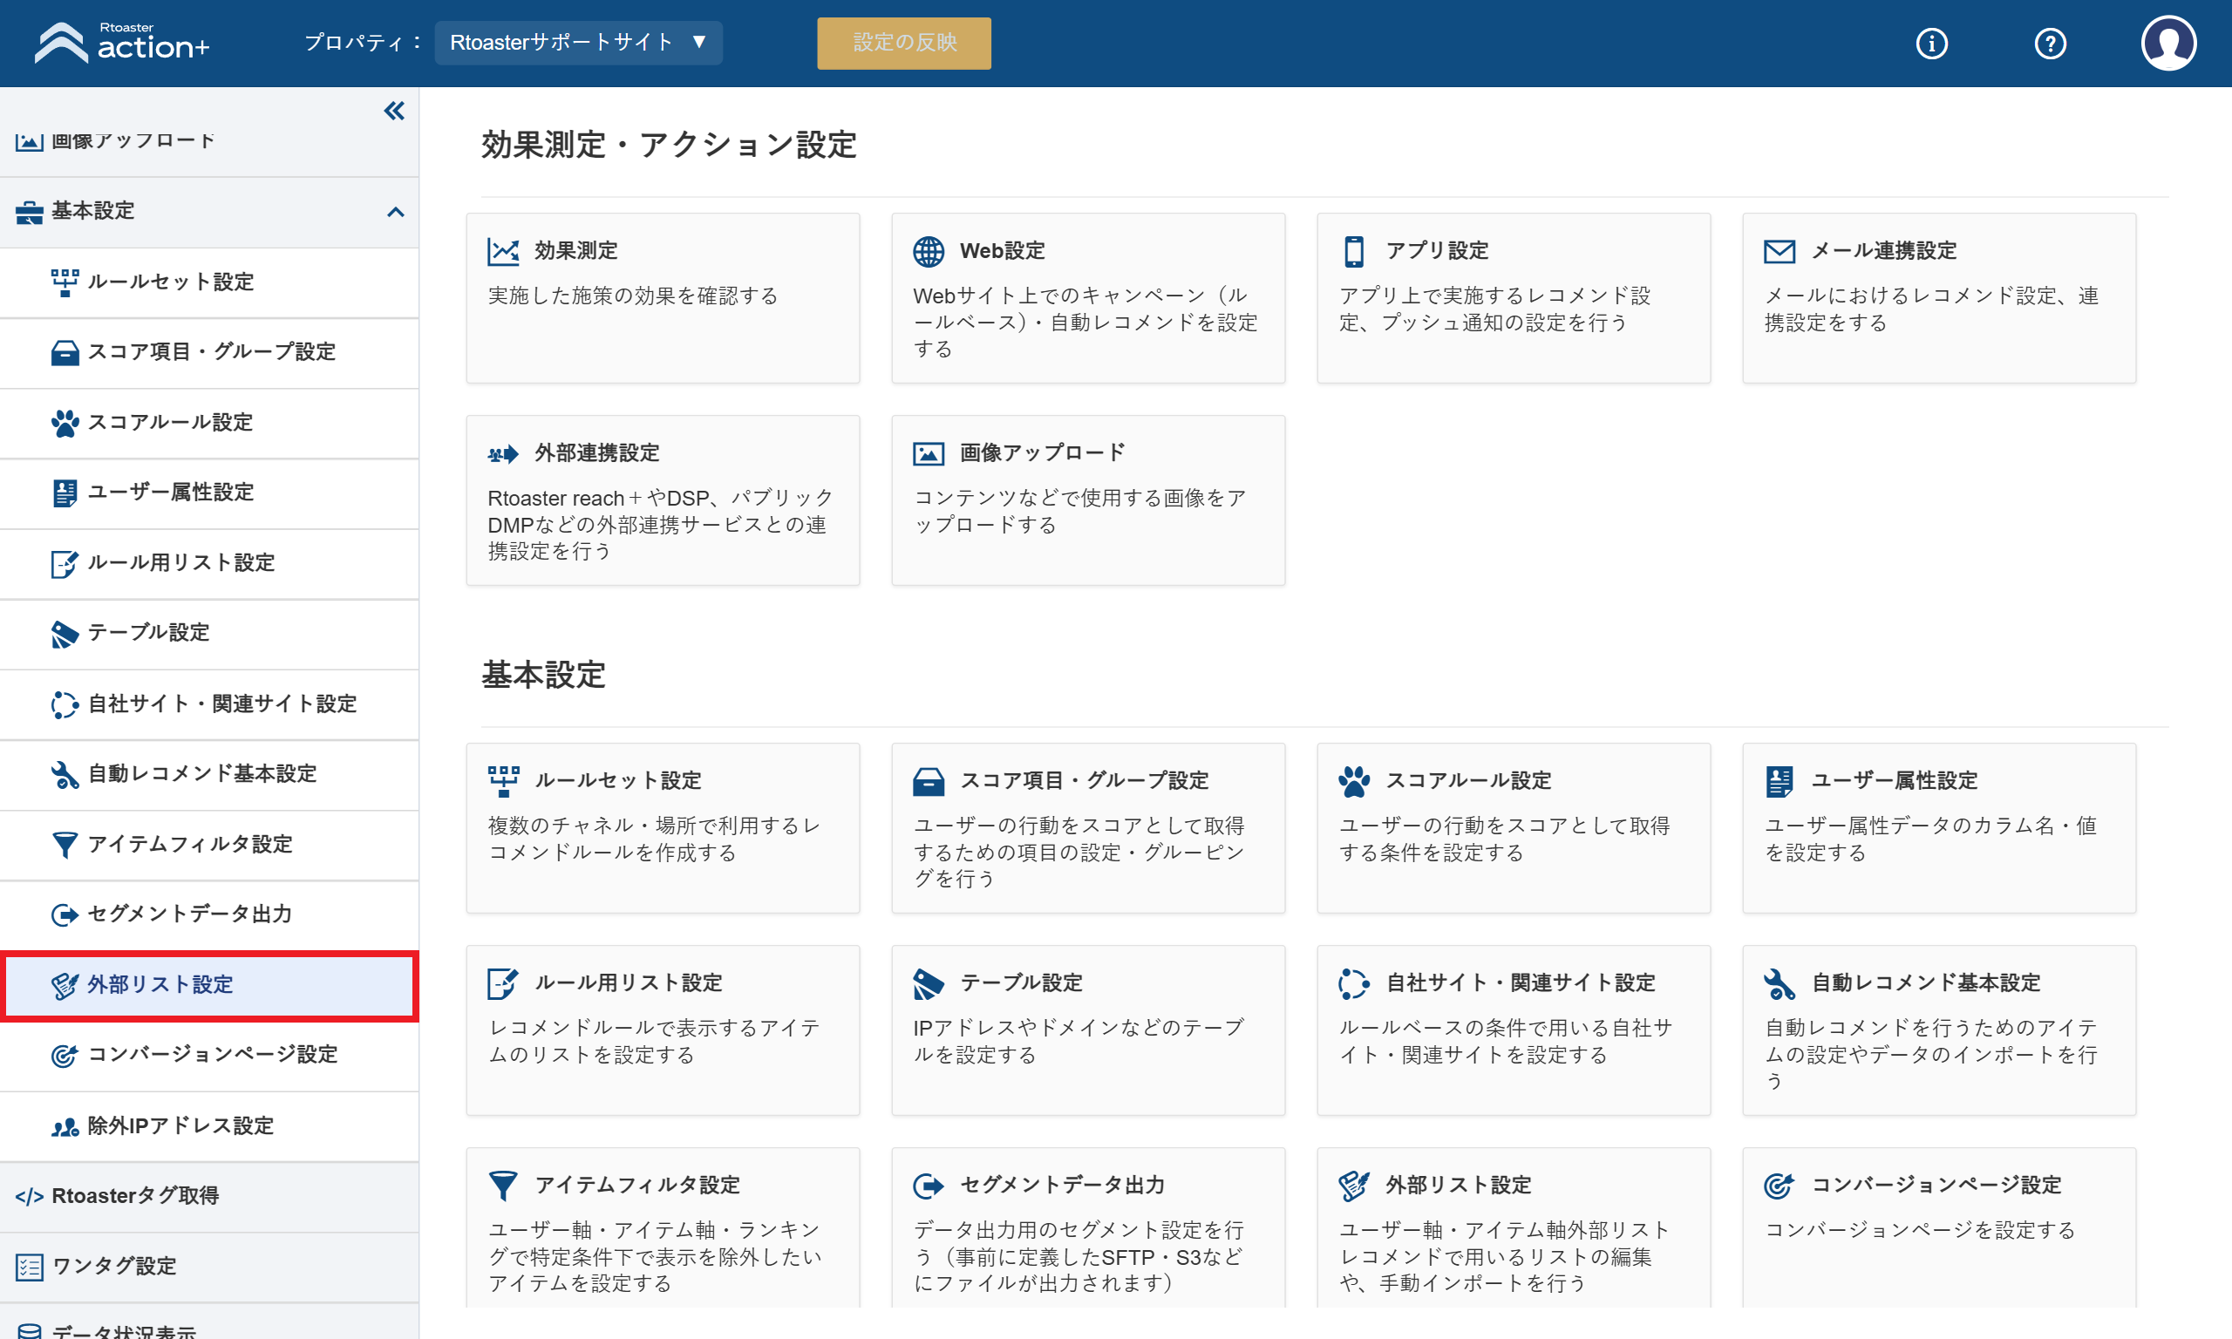Screen dimensions: 2232x1339
Task: Click the arrow icon on 外部連携設定 card
Action: point(502,454)
